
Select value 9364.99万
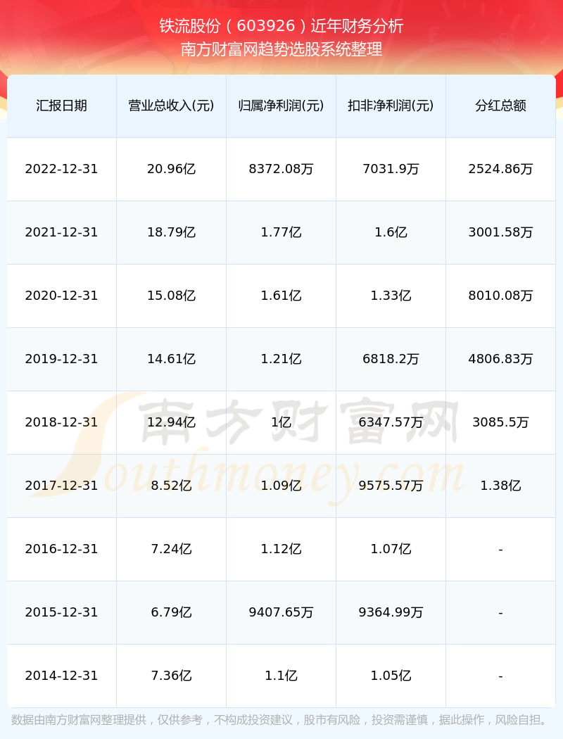(x=391, y=613)
